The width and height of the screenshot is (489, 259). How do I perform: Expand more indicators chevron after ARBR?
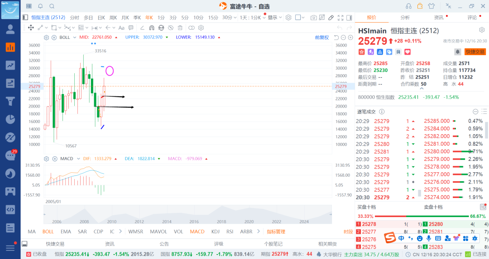tap(259, 231)
